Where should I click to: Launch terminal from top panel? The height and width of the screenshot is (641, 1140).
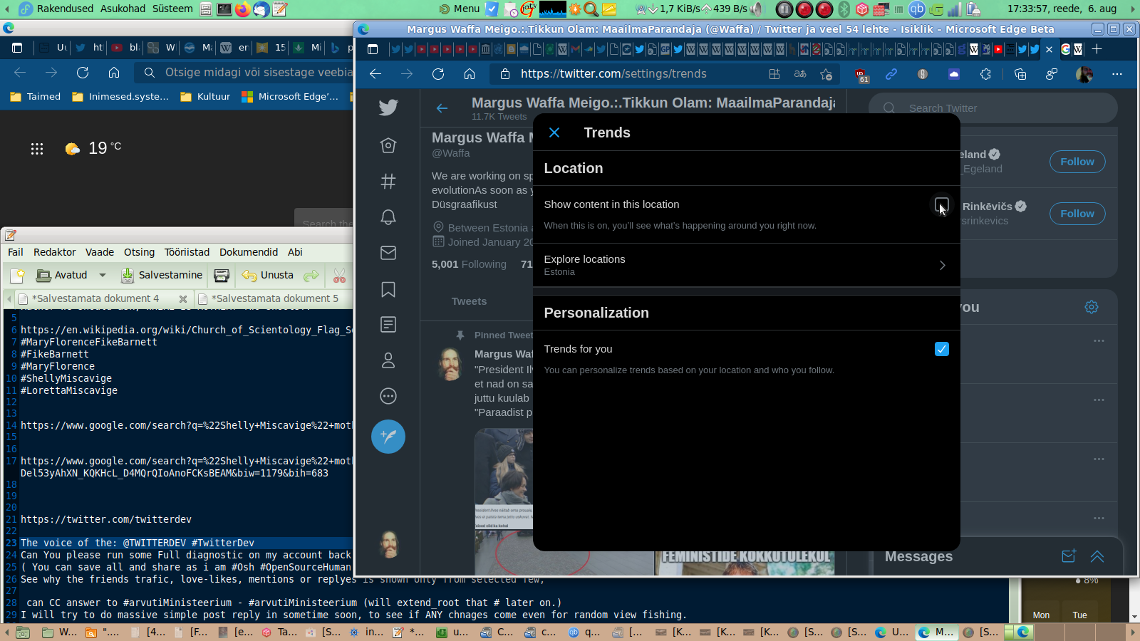[x=224, y=9]
